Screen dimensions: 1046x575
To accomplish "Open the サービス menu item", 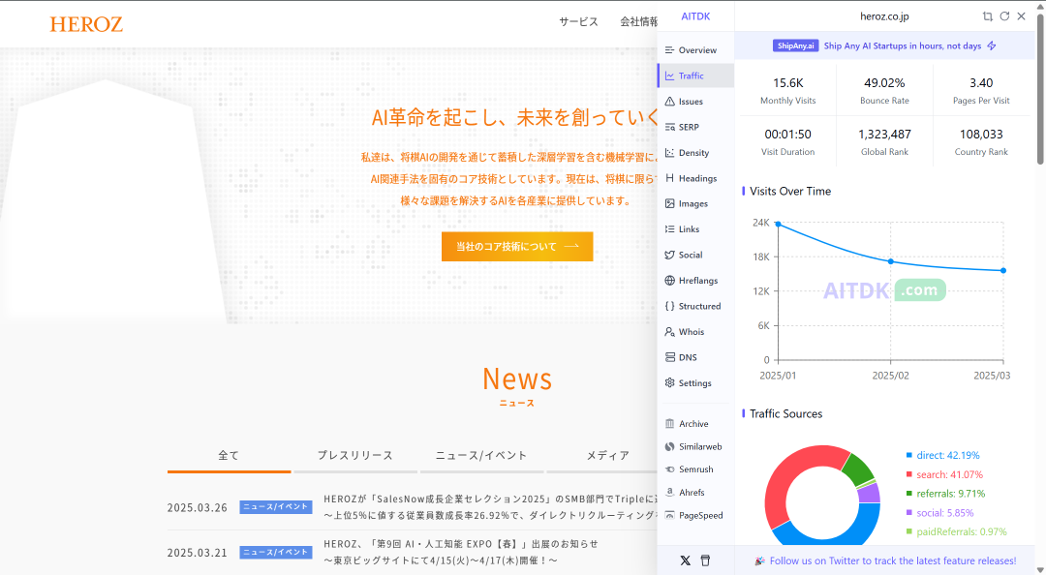I will click(578, 21).
